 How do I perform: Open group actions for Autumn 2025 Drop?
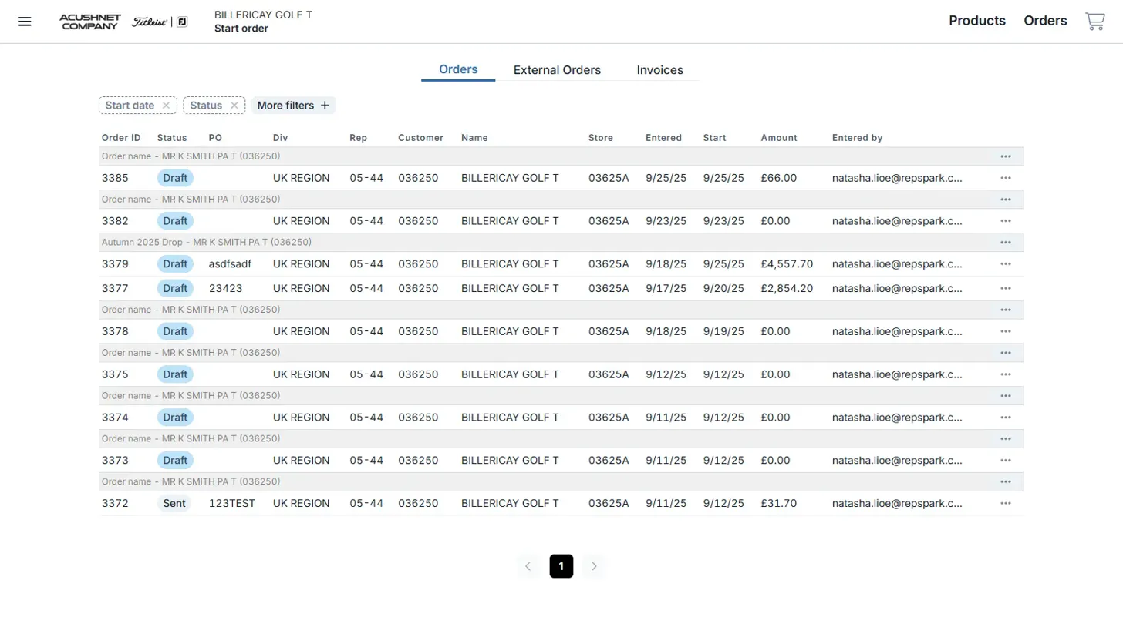click(1005, 243)
